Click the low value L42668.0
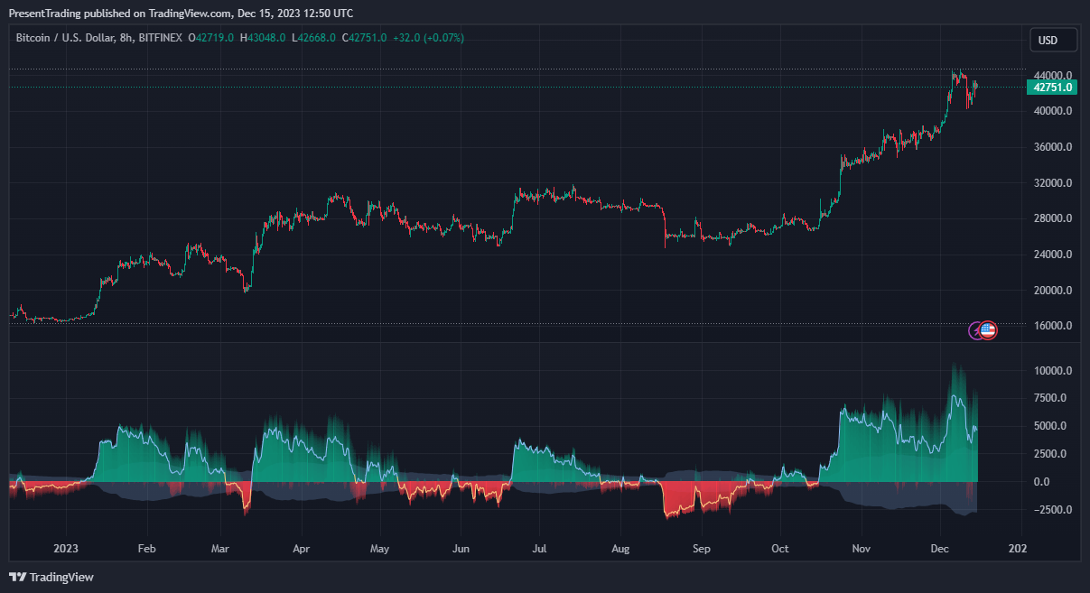Screen dimensions: 1090x593 point(313,38)
